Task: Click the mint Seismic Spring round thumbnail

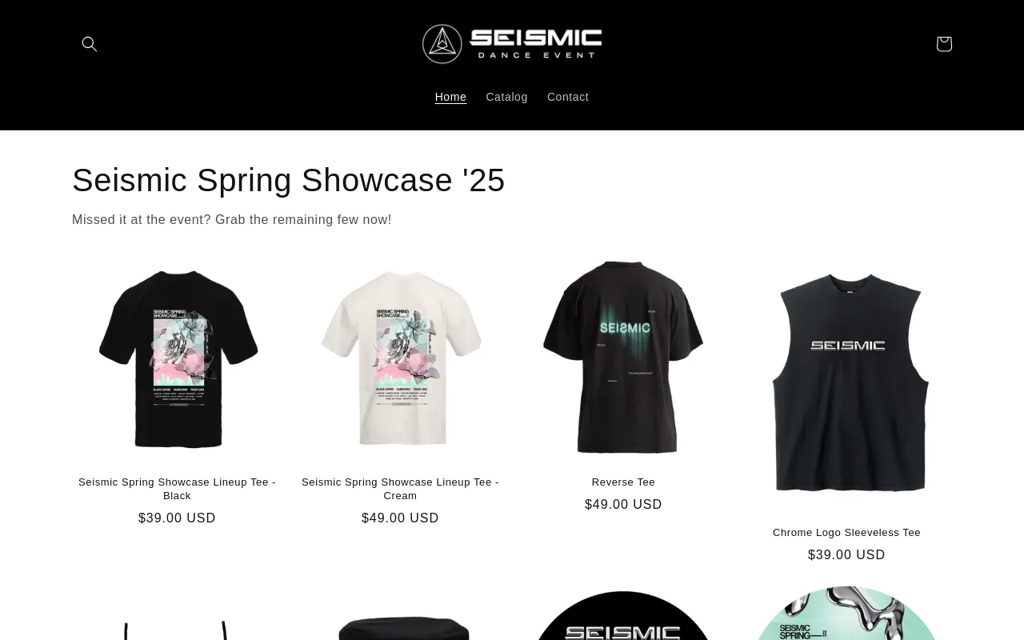Action: [x=846, y=613]
